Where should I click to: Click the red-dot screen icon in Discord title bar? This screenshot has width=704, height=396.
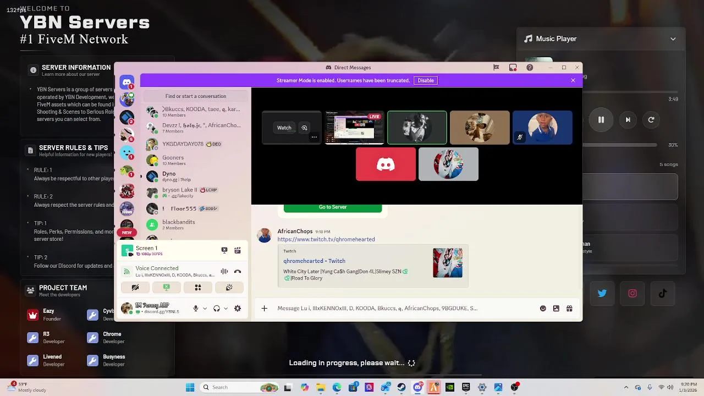click(x=513, y=68)
